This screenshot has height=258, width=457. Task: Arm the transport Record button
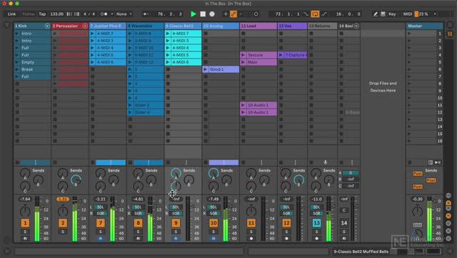[212, 14]
